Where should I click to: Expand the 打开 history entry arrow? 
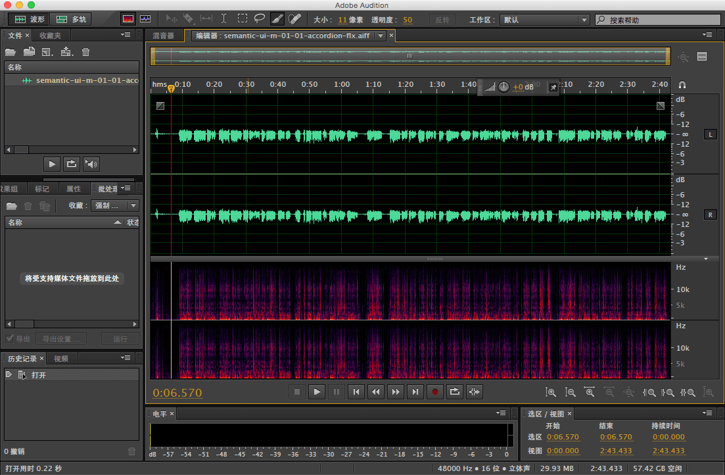click(9, 374)
